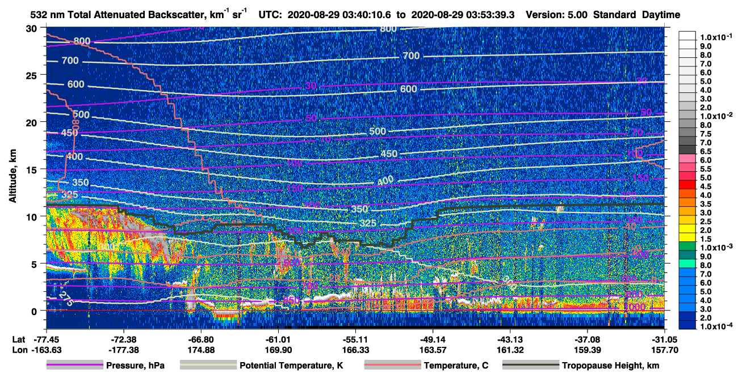
Task: Click latitude value '-49.14'
Action: 433,339
